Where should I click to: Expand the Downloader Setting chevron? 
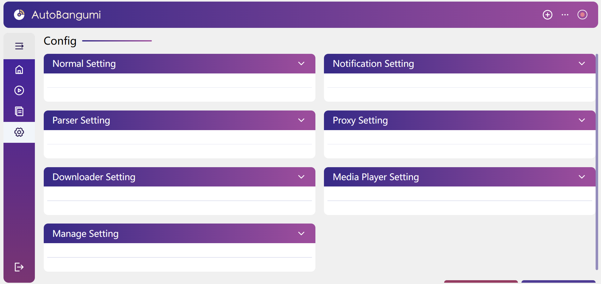301,177
